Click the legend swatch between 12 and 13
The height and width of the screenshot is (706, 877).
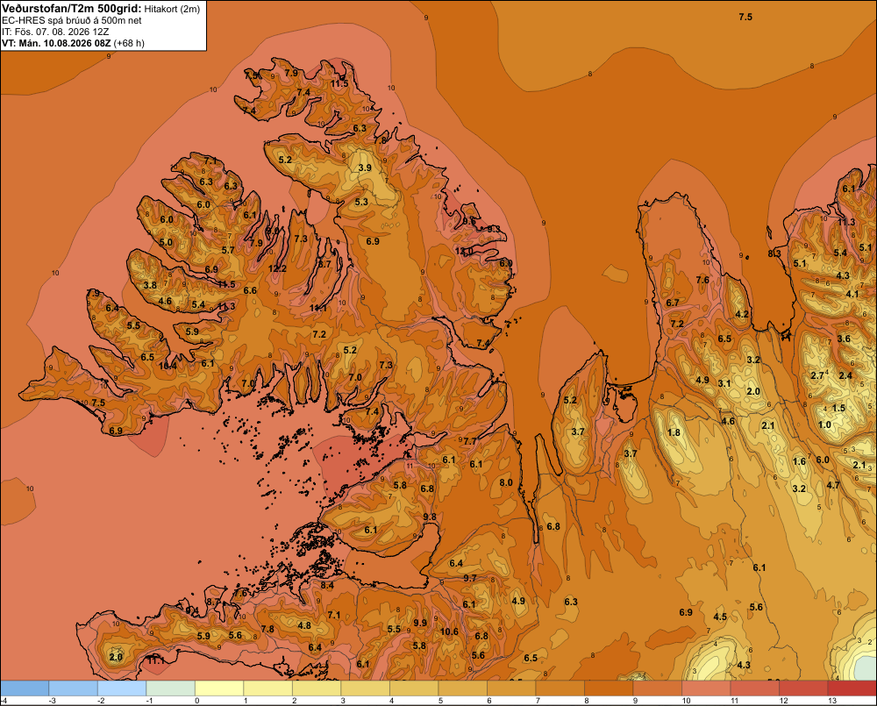pyautogui.click(x=803, y=688)
